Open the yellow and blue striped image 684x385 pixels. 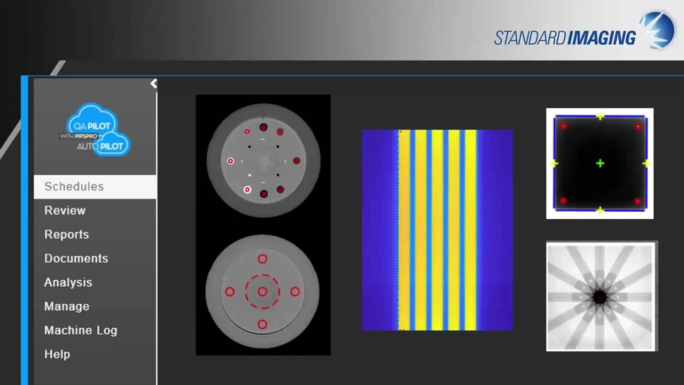tap(437, 230)
